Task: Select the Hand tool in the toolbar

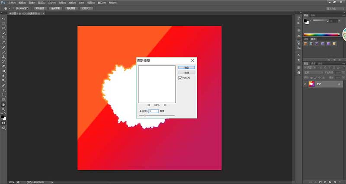Action: (3, 105)
